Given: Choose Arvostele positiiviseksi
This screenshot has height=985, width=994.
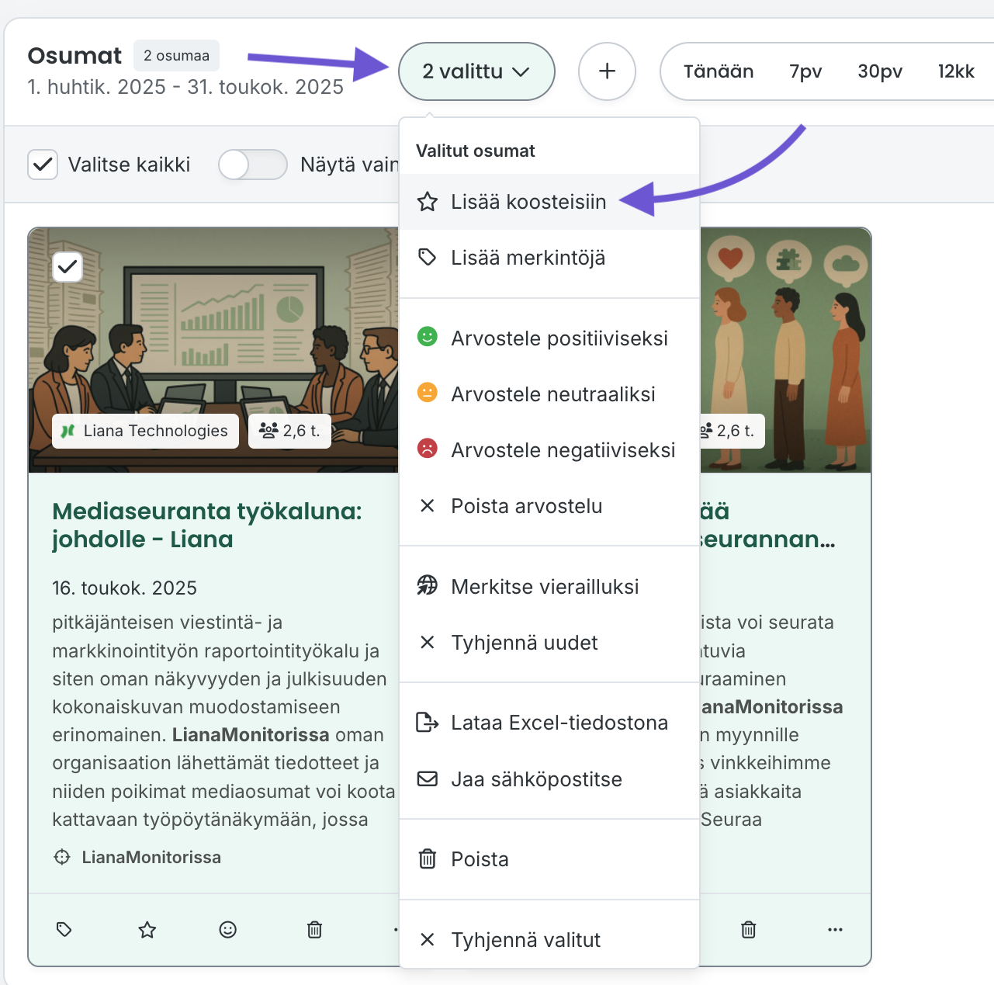Looking at the screenshot, I should tap(549, 338).
